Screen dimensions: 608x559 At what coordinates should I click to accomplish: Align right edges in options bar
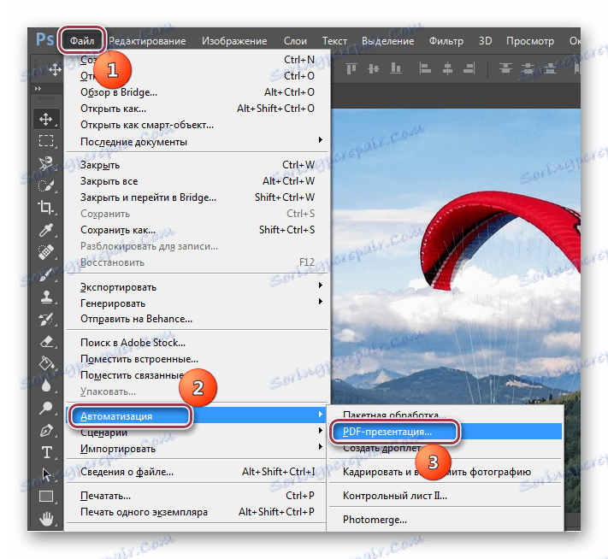coord(469,69)
